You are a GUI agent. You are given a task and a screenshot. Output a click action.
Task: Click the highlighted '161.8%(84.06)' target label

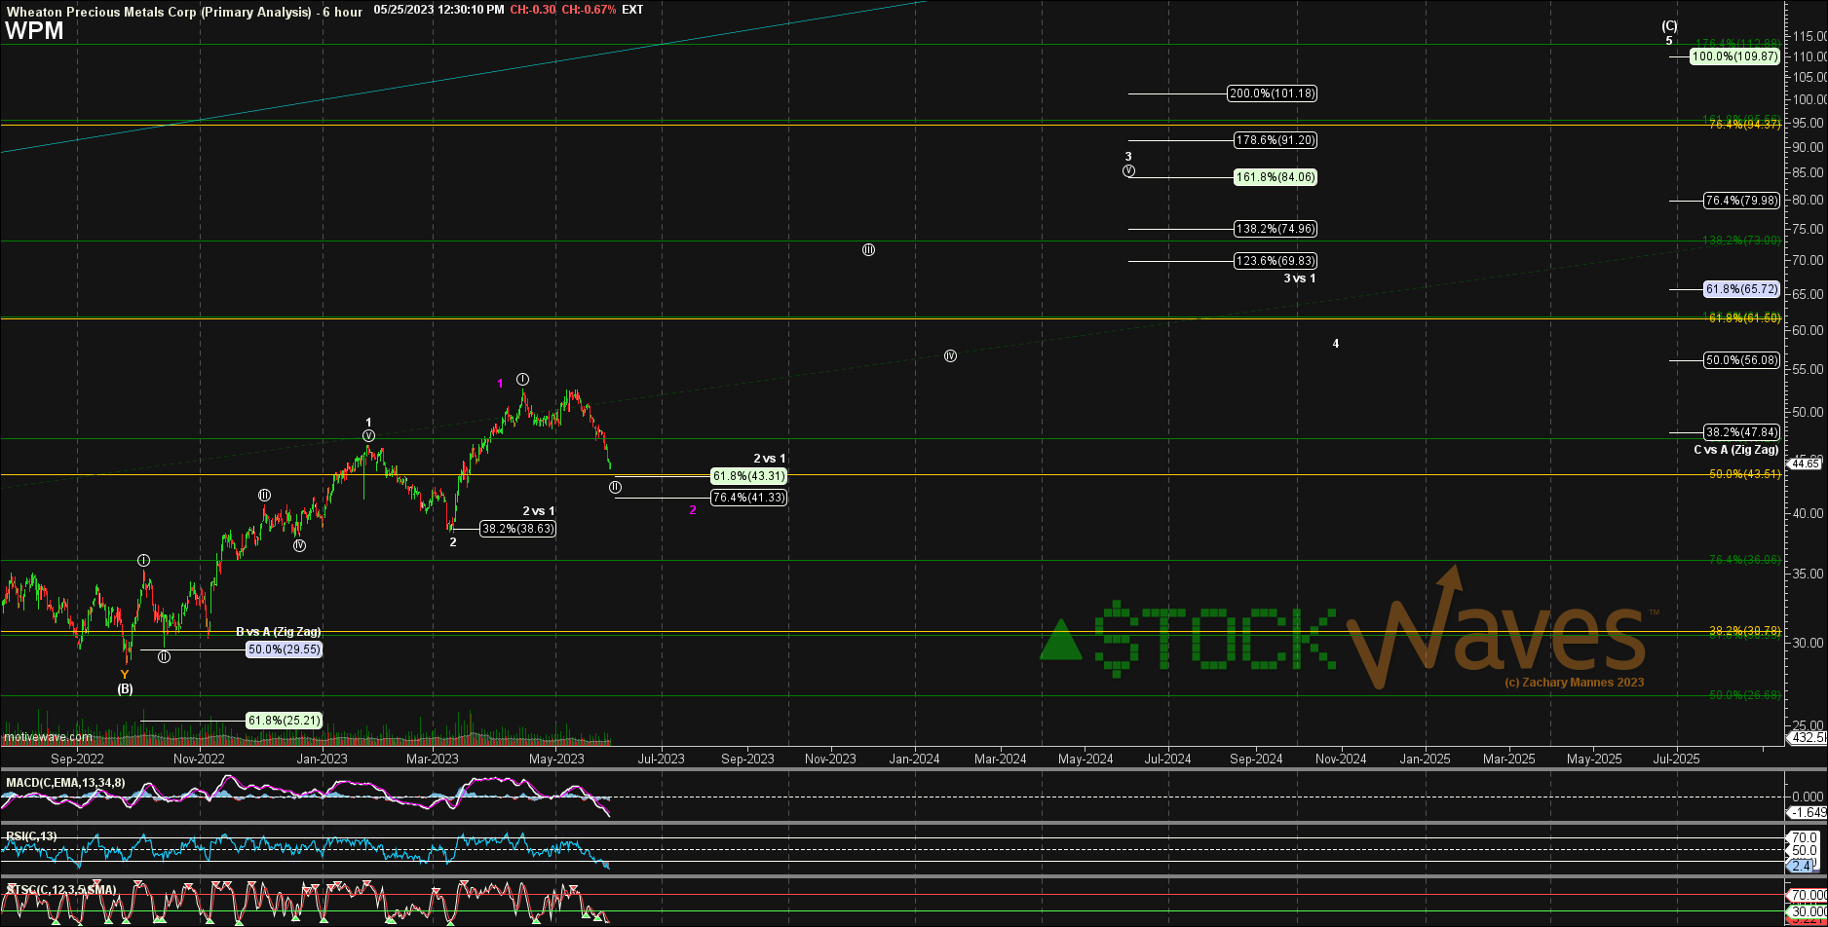click(1276, 177)
